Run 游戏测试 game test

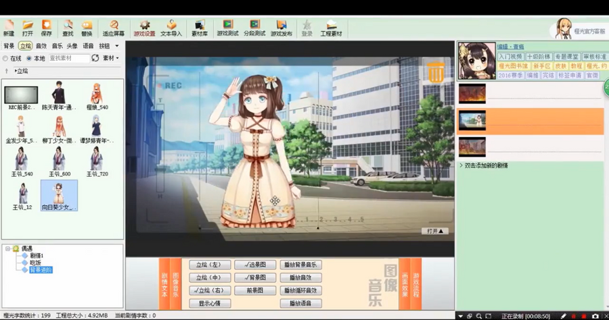227,28
